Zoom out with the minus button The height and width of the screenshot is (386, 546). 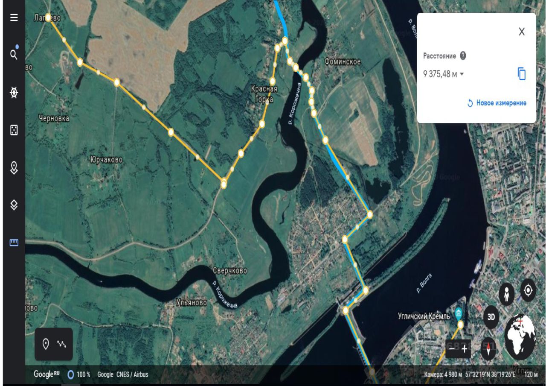tap(452, 349)
